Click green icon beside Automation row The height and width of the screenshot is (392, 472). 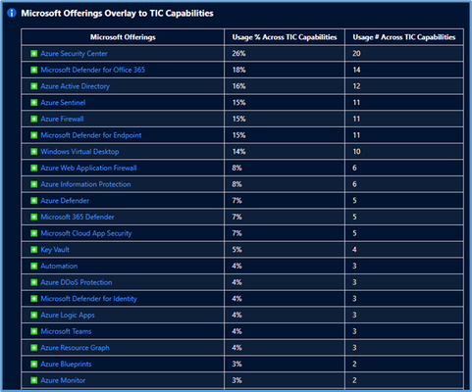point(33,266)
